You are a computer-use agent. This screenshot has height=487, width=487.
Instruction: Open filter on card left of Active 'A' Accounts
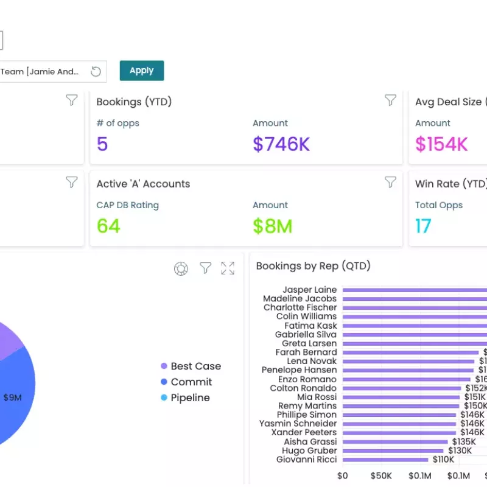click(x=72, y=182)
